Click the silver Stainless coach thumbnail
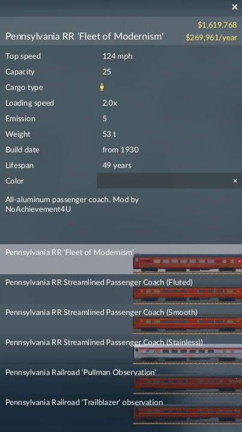Screen dimensions: 242x432 pos(187,355)
